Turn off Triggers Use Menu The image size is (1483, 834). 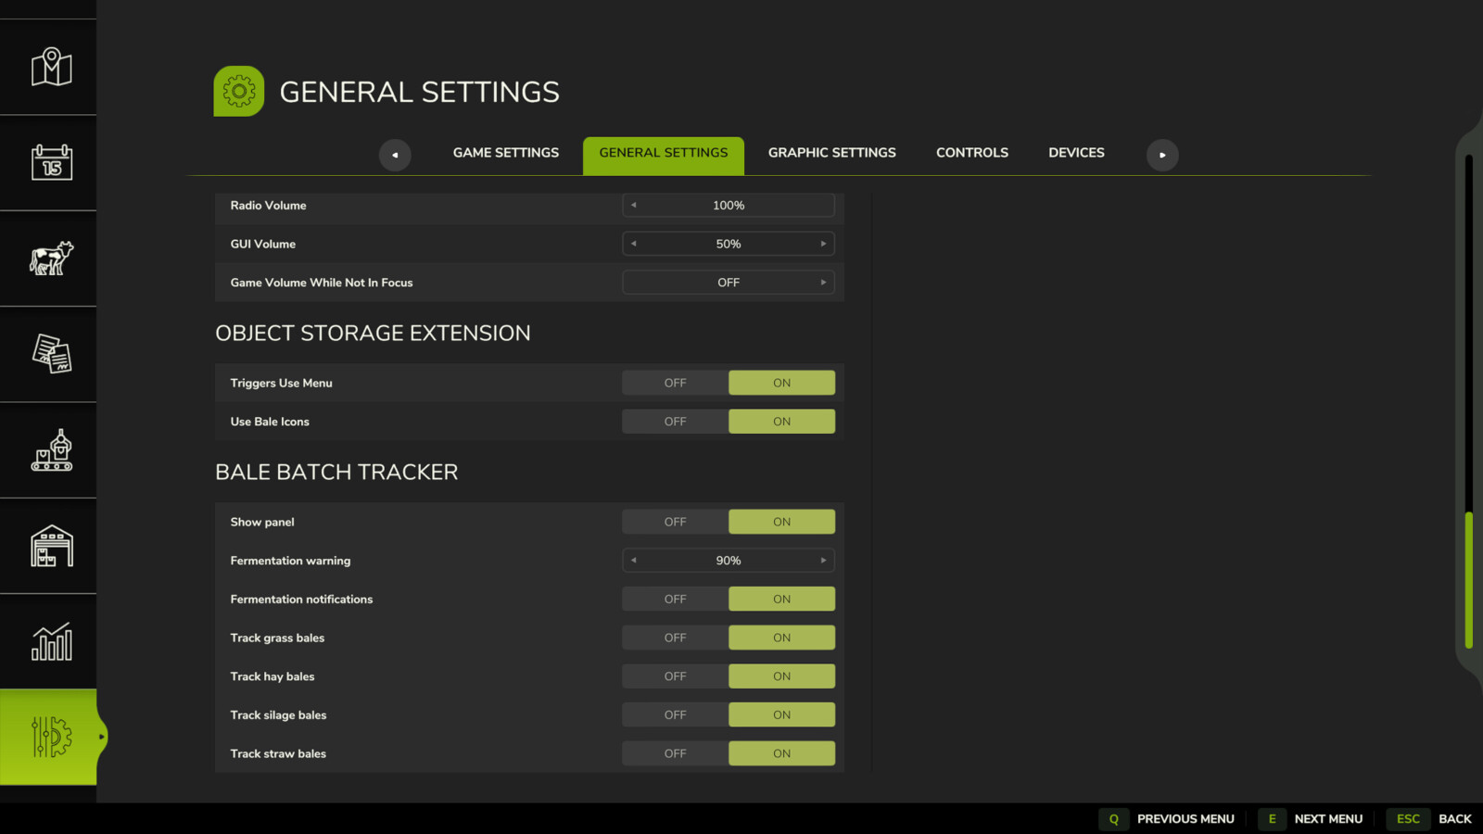coord(675,383)
